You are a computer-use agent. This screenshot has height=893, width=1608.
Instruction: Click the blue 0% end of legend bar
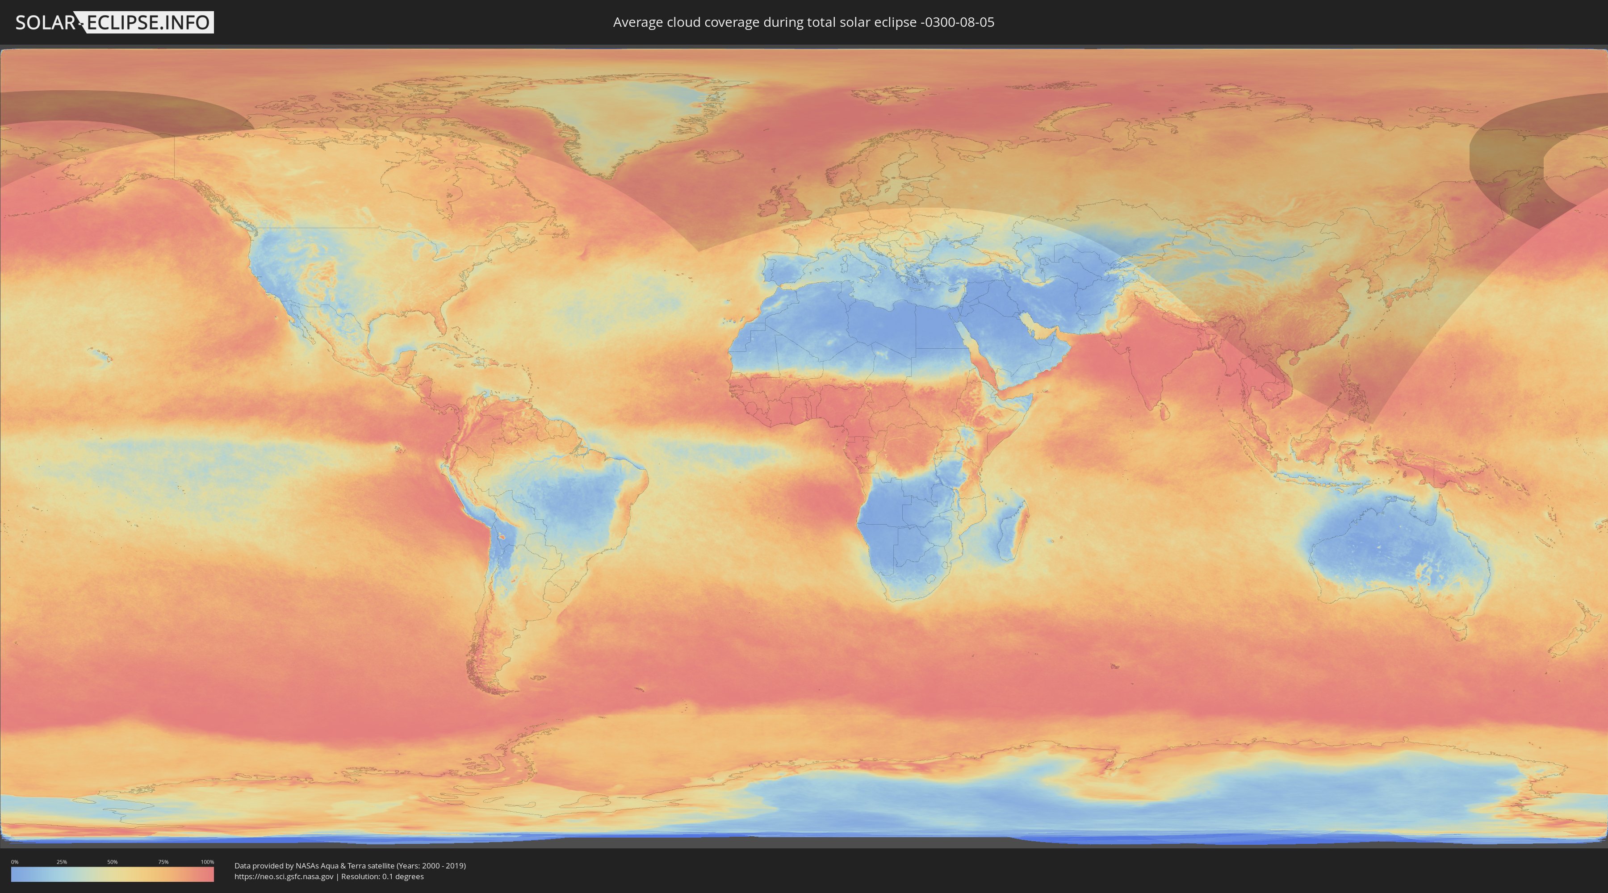[15, 874]
